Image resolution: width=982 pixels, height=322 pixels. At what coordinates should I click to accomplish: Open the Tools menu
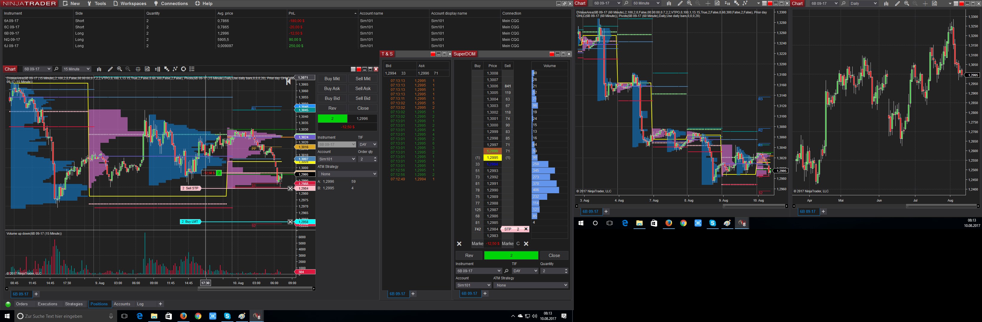click(x=97, y=3)
